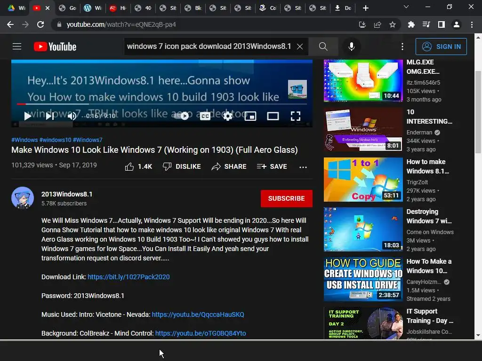The width and height of the screenshot is (482, 361).
Task: Open the bit.ly/1027Pack2020 download link
Action: [x=129, y=277]
